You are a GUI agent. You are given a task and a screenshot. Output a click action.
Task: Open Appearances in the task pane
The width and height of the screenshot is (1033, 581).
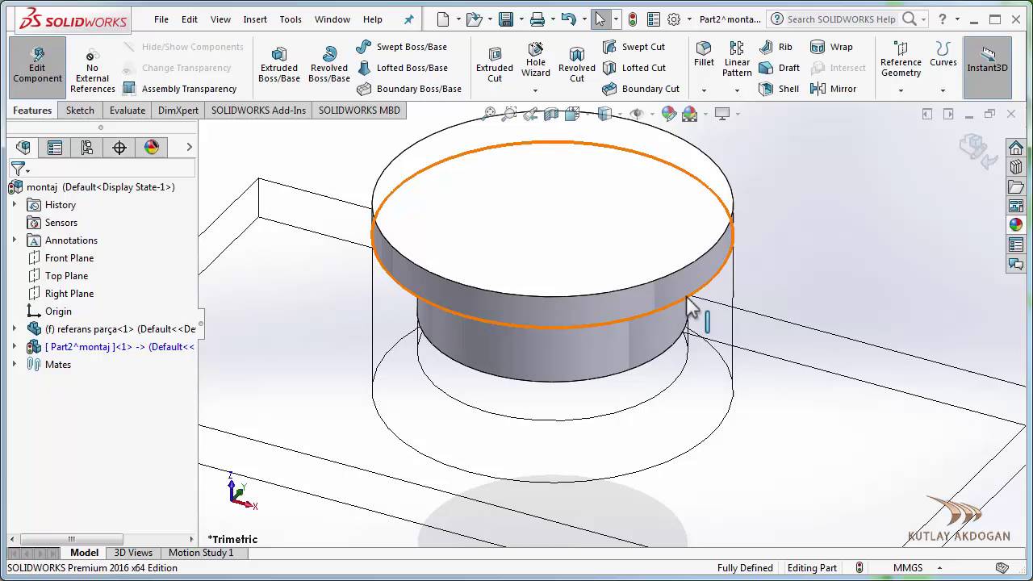point(1016,225)
